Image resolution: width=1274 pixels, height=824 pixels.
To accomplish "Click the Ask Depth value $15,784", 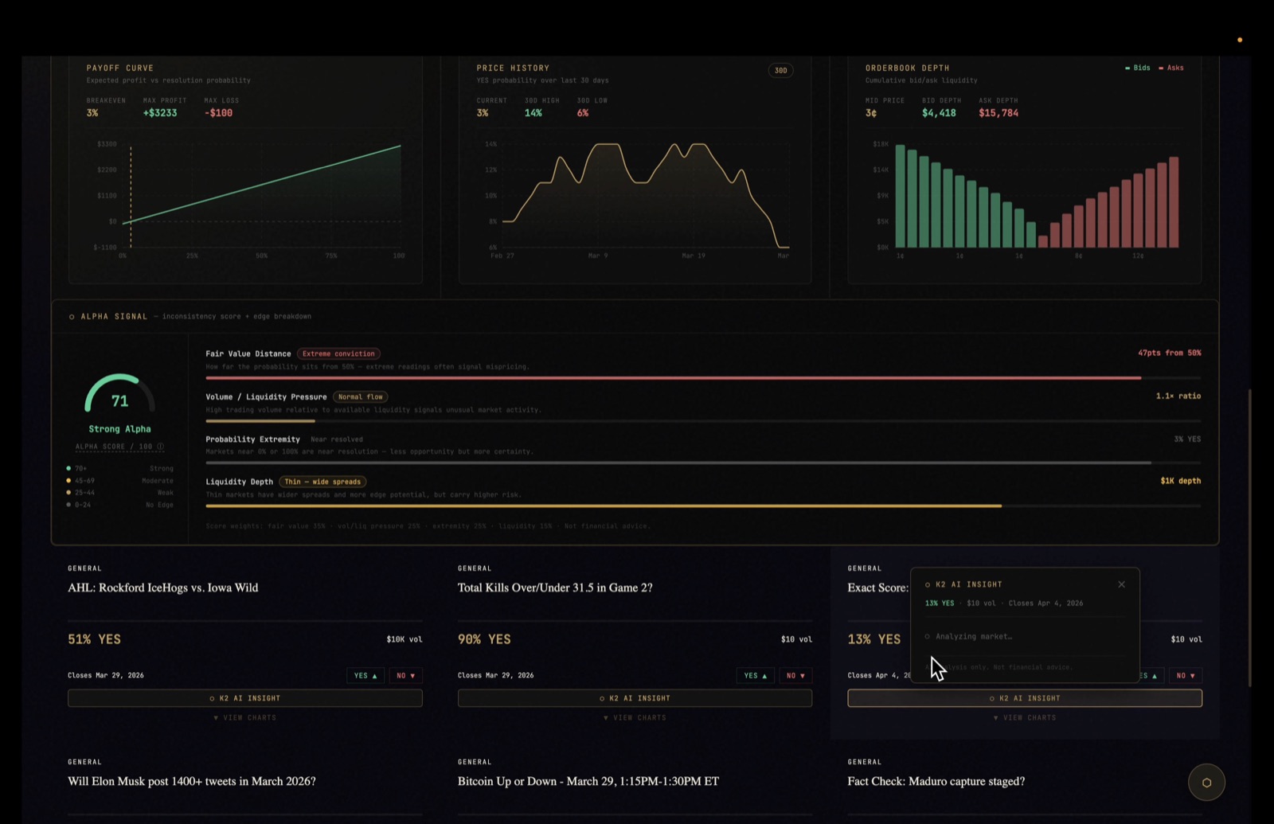I will (998, 113).
